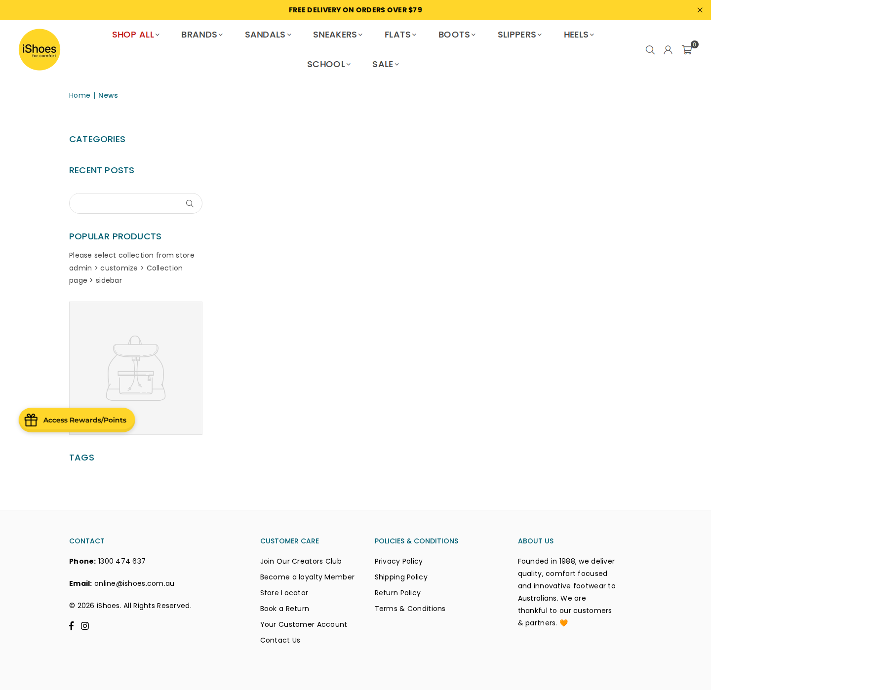Expand the BRANDS menu

202,35
